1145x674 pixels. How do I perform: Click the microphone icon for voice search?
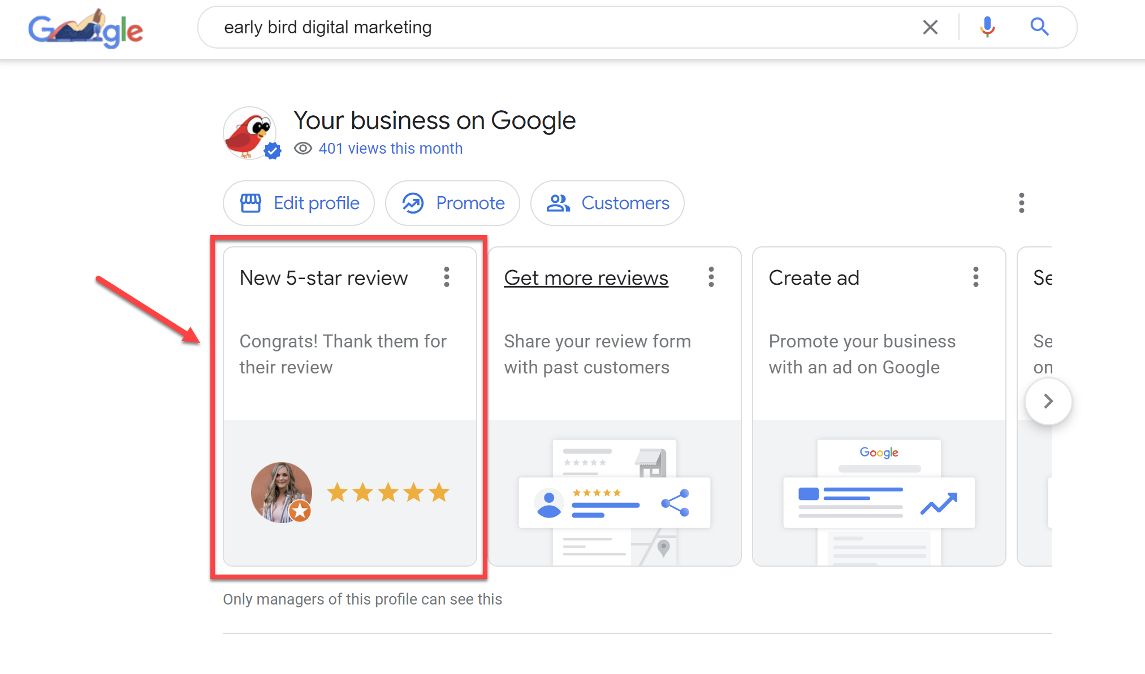coord(986,27)
